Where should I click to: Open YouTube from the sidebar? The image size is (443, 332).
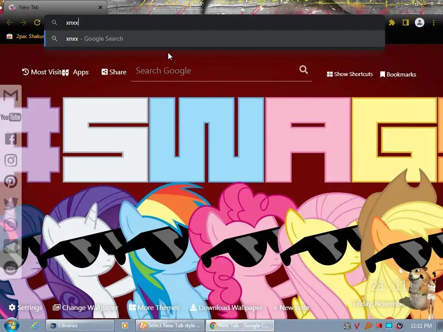tap(11, 117)
